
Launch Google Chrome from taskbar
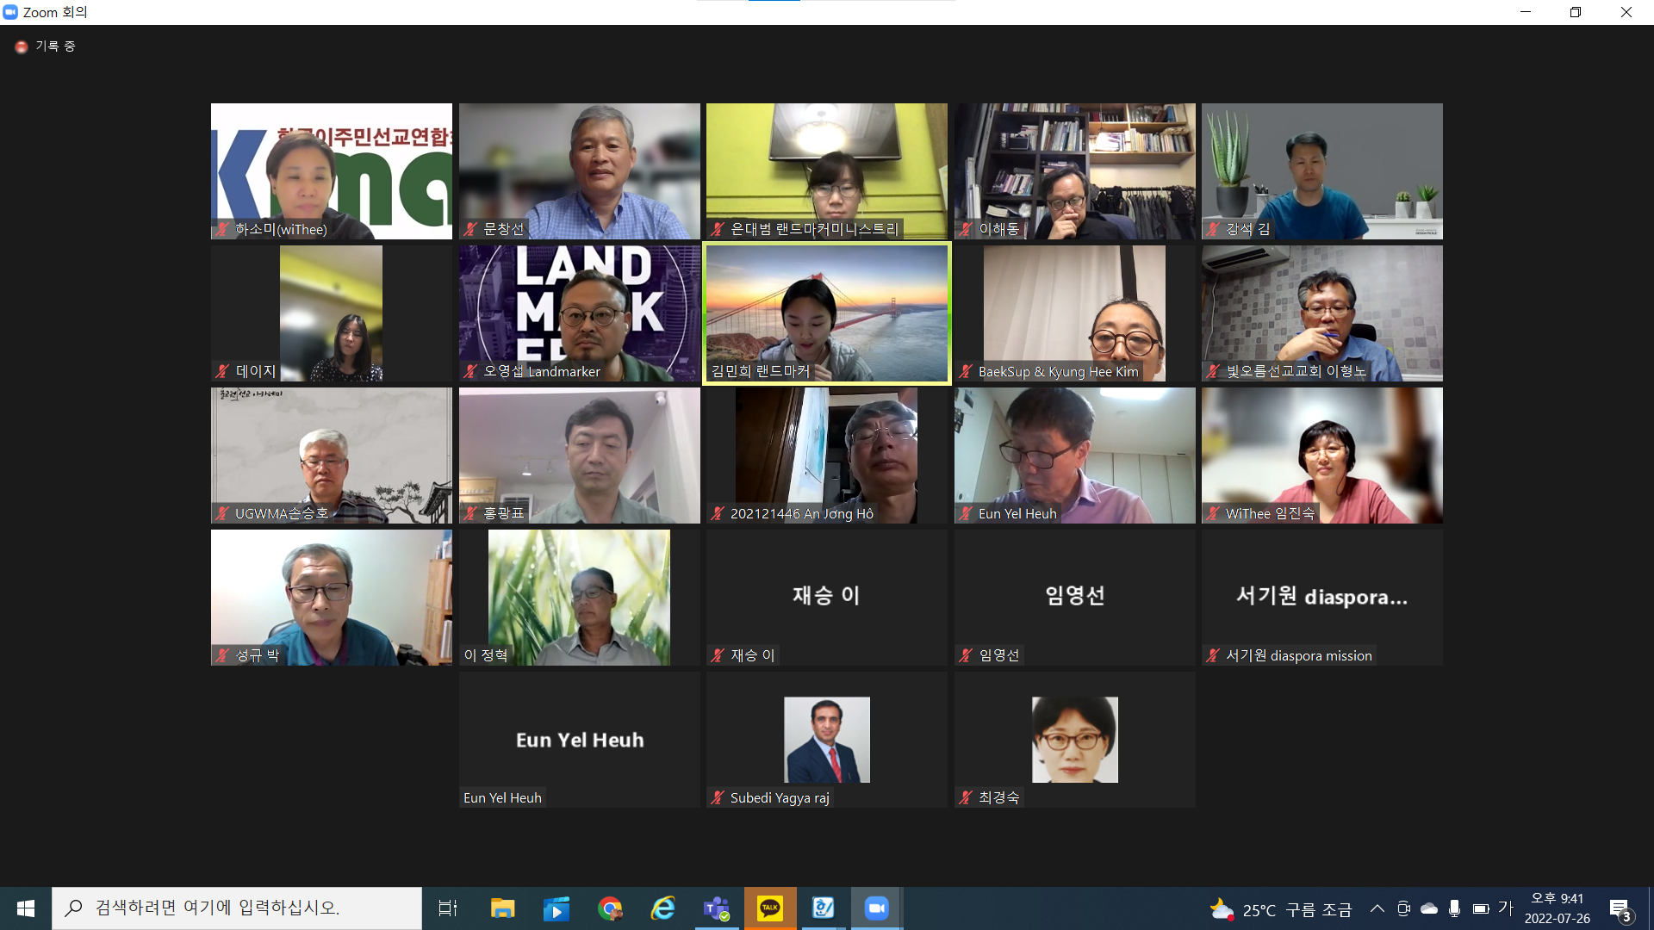(x=610, y=908)
